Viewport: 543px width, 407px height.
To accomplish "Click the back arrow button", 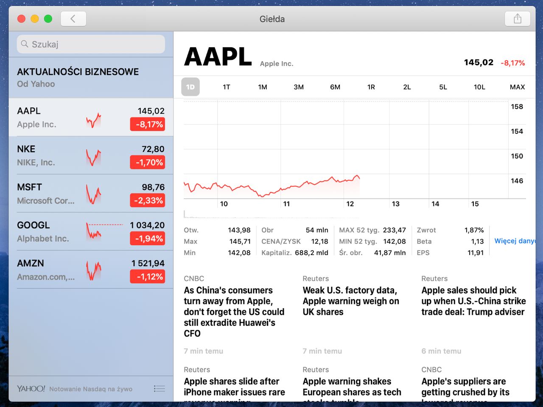I will tap(73, 19).
